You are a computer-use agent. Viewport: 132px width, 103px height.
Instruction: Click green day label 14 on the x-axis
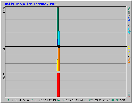click(x=58, y=100)
